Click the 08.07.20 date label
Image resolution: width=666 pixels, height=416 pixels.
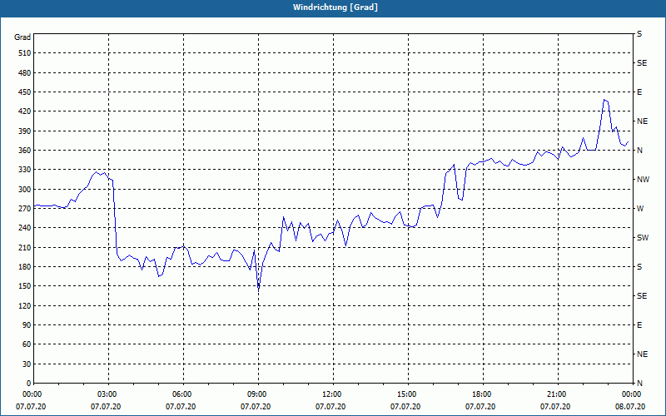tap(630, 407)
